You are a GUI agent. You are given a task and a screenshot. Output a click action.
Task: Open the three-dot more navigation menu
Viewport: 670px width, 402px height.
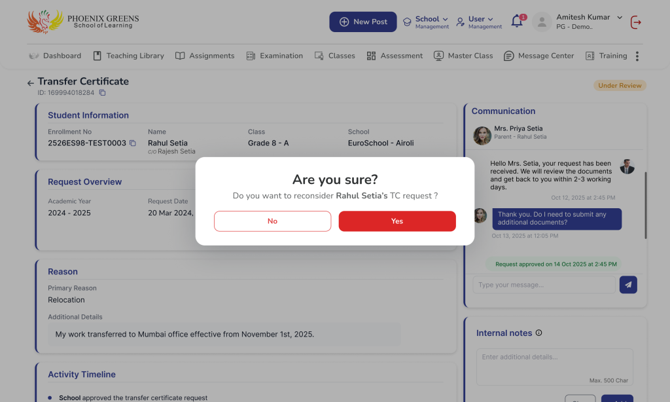pos(637,56)
